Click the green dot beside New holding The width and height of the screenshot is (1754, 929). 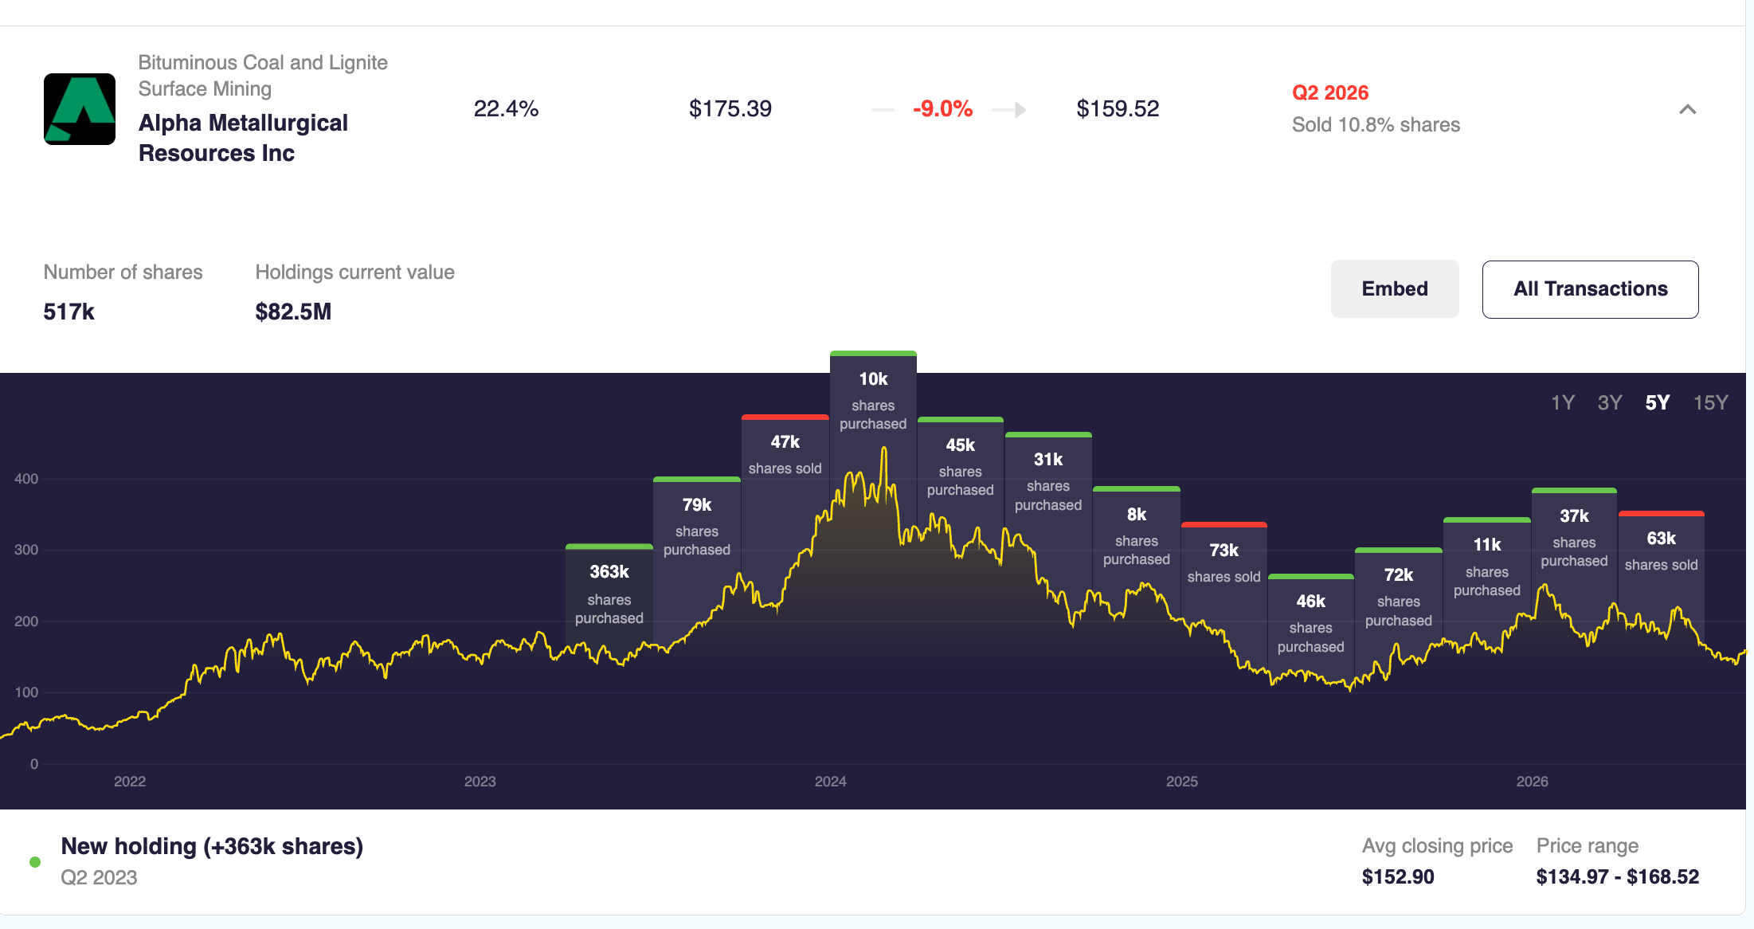pos(35,862)
